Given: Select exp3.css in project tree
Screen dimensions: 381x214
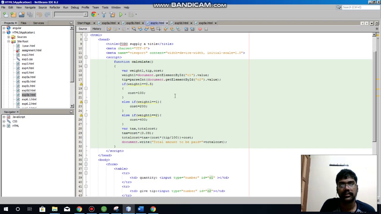Looking at the screenshot, I should pyautogui.click(x=27, y=59).
